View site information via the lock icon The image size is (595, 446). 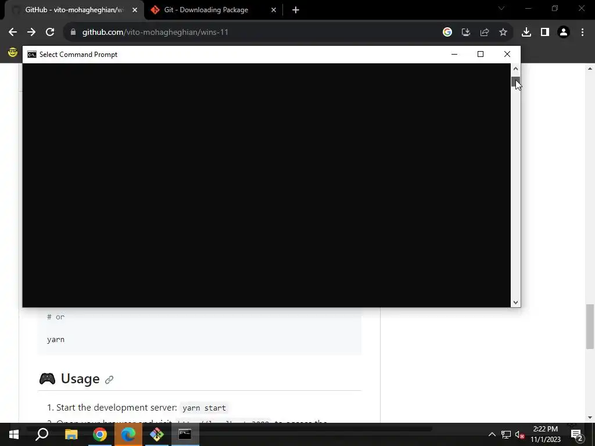click(x=73, y=33)
